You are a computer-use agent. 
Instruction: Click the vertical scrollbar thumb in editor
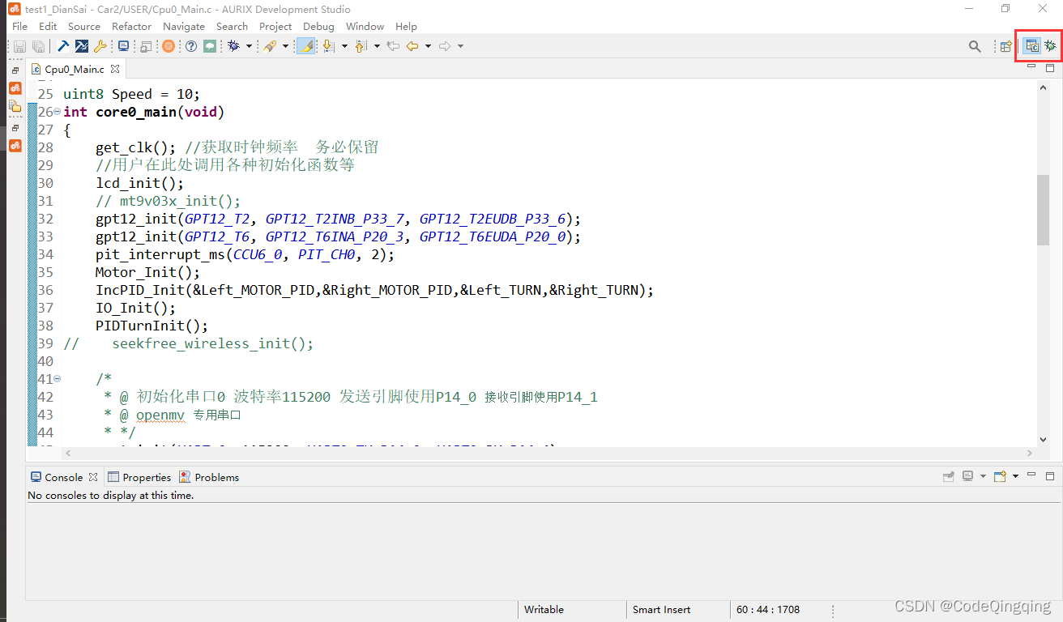[1043, 210]
